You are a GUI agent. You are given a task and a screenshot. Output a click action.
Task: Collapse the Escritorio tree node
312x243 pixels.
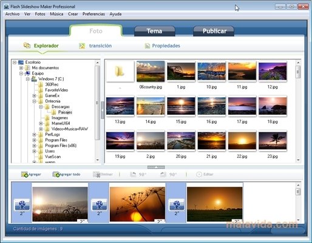[x=15, y=62]
